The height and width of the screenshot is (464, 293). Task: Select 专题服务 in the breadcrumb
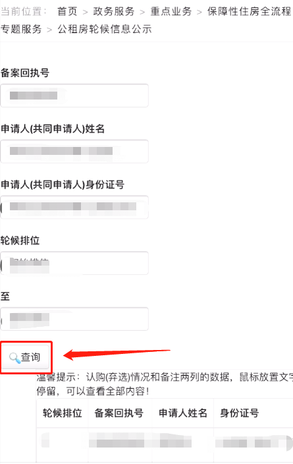[21, 29]
